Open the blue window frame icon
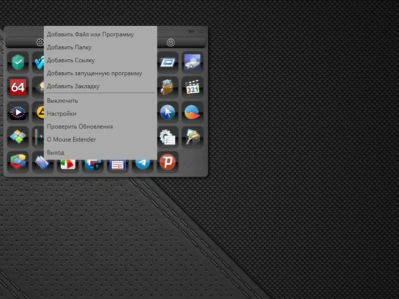The width and height of the screenshot is (399, 299). point(168,63)
